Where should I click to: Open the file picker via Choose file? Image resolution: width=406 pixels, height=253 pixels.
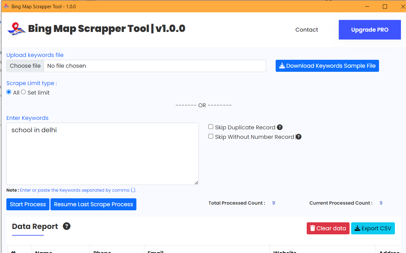click(x=25, y=66)
